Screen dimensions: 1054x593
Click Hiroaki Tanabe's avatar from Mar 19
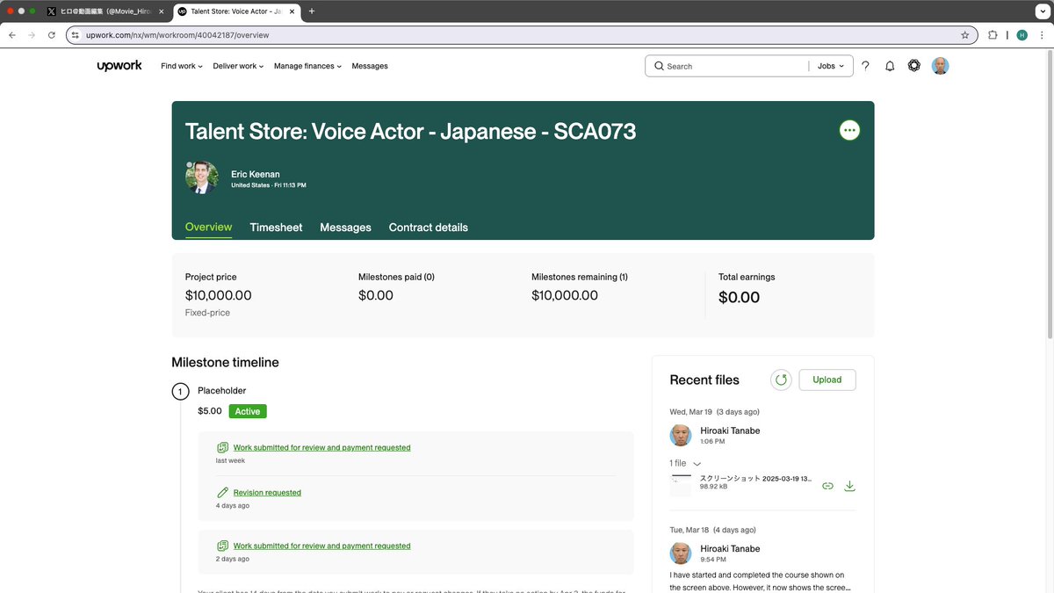tap(681, 435)
